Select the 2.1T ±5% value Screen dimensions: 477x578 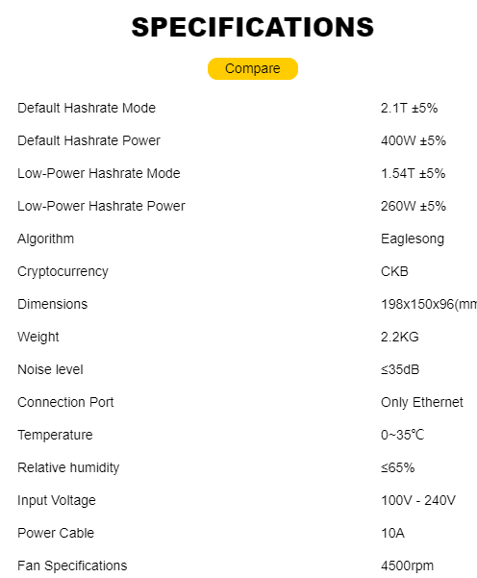click(x=409, y=108)
